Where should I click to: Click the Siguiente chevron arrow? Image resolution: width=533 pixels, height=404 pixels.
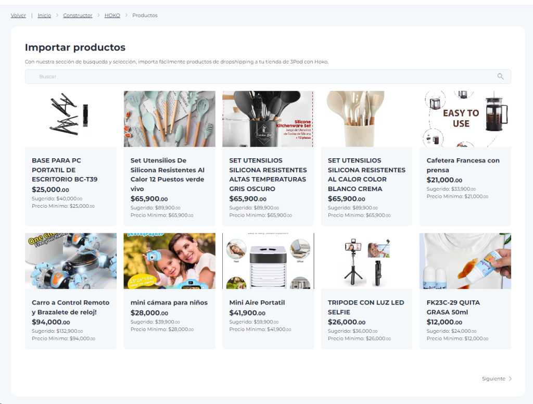pyautogui.click(x=510, y=379)
